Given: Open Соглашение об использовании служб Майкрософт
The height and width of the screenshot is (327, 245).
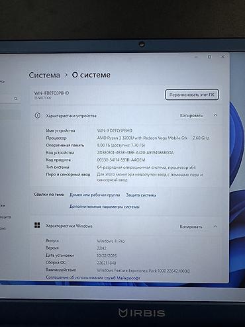Looking at the screenshot, I should coord(93,278).
